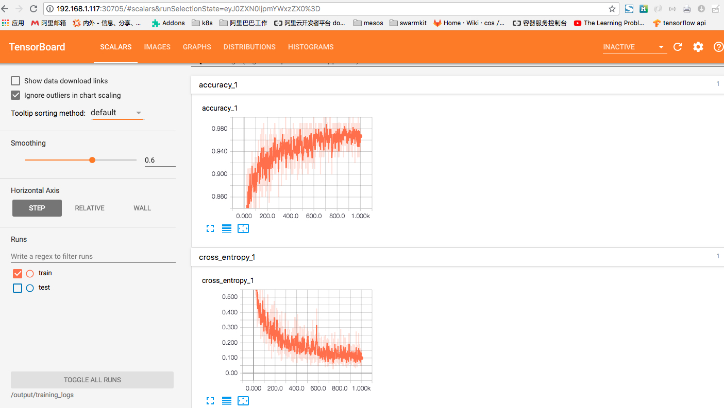The image size is (724, 408).
Task: Fit accuracy_1 chart domain to data
Action: point(243,228)
